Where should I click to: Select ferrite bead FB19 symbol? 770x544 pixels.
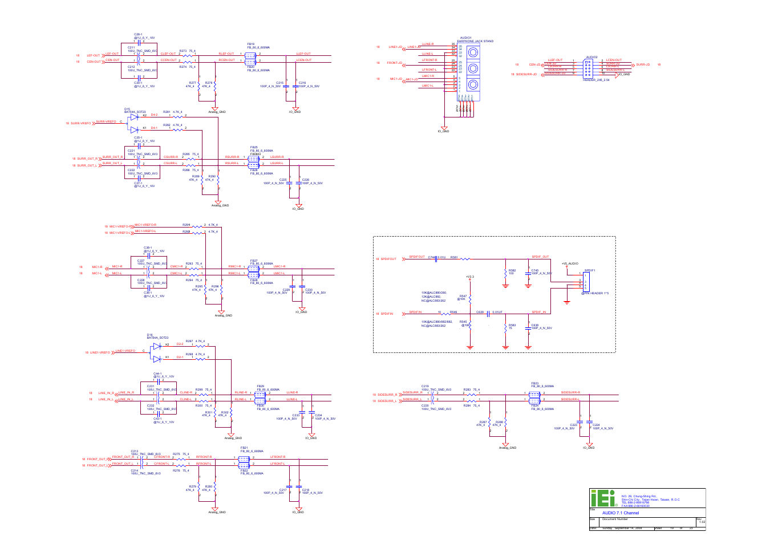pos(250,55)
